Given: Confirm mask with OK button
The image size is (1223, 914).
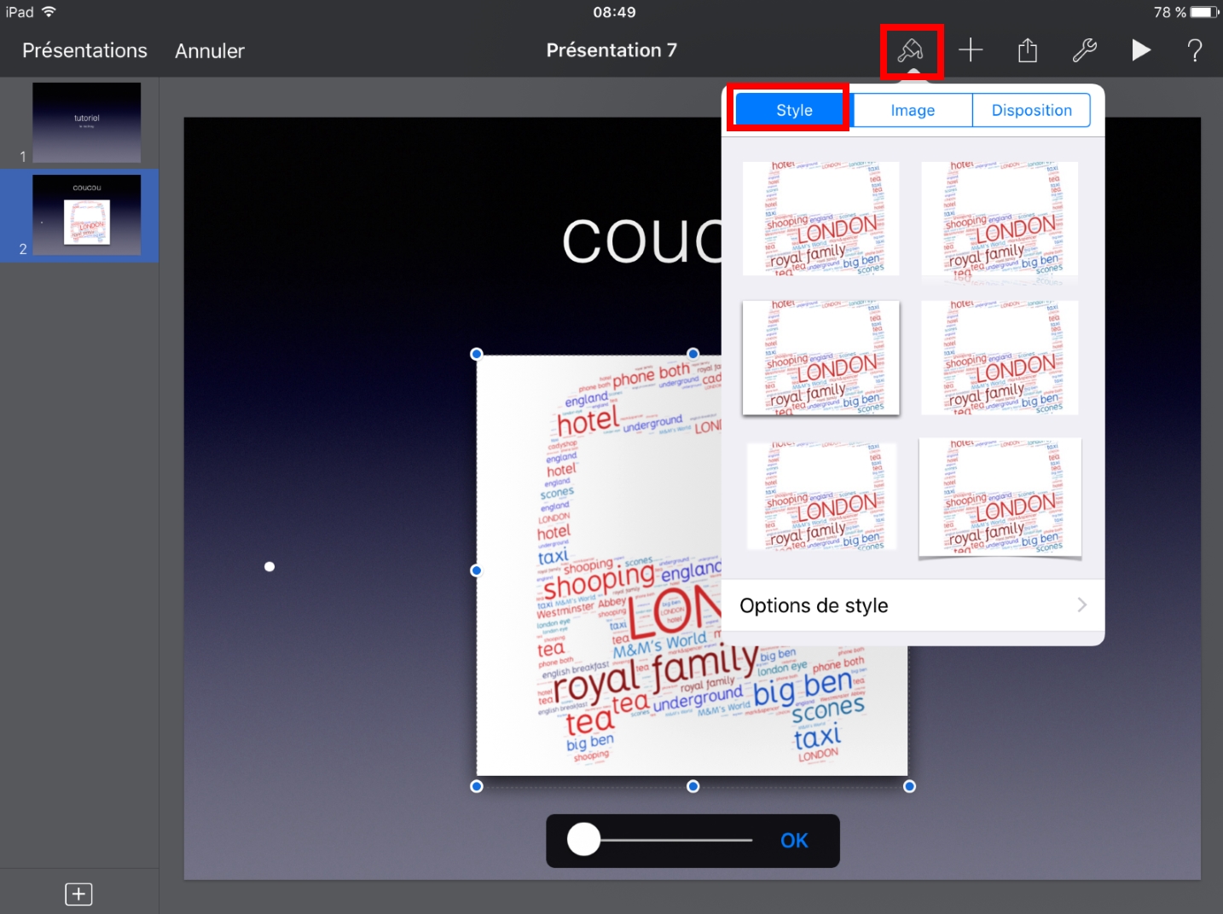Looking at the screenshot, I should pos(794,841).
